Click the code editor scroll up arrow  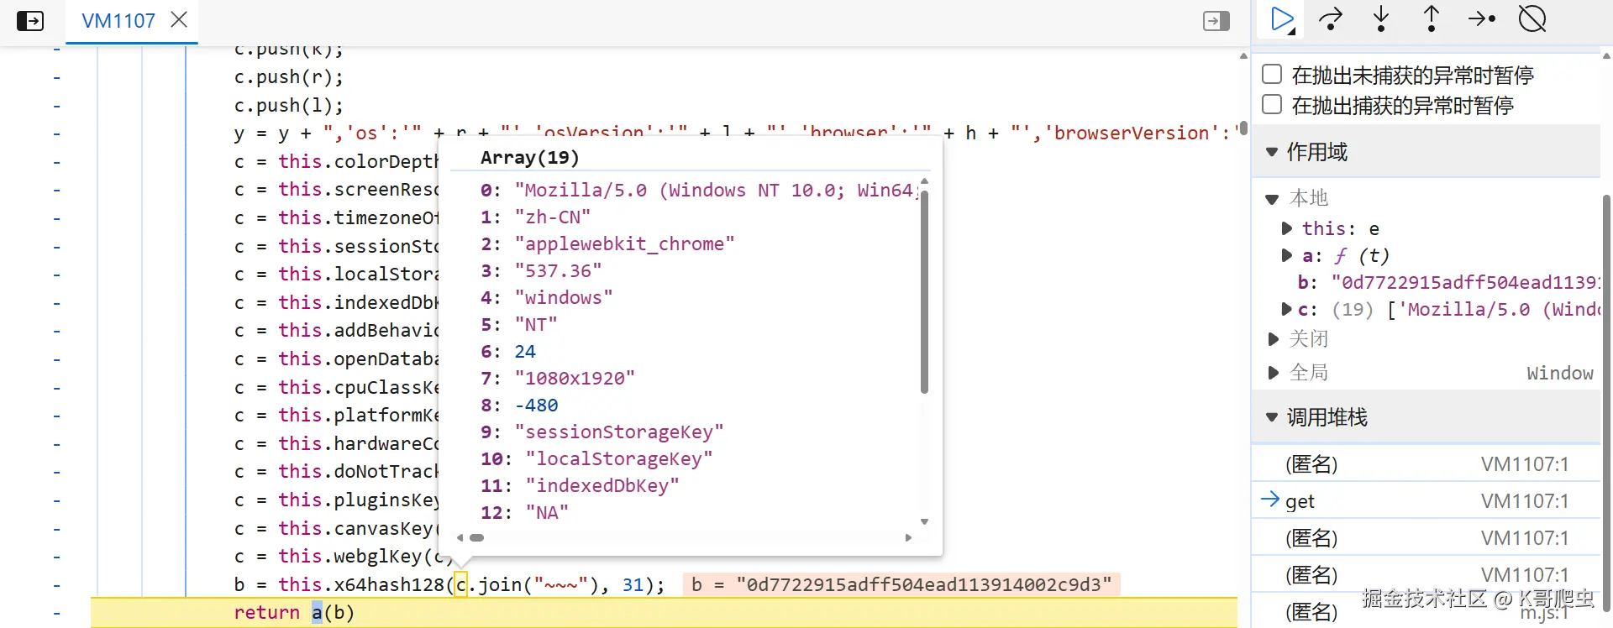(1243, 56)
